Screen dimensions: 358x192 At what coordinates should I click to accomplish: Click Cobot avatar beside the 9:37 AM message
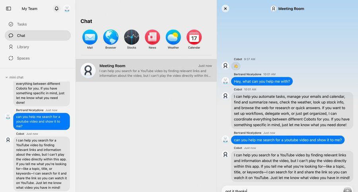pyautogui.click(x=226, y=66)
